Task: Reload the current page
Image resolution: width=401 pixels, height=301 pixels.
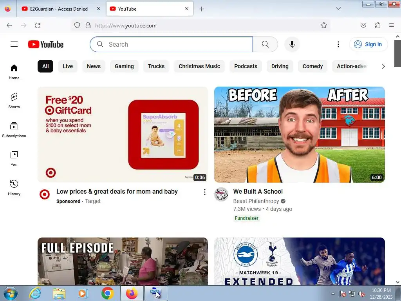Action: pos(38,25)
